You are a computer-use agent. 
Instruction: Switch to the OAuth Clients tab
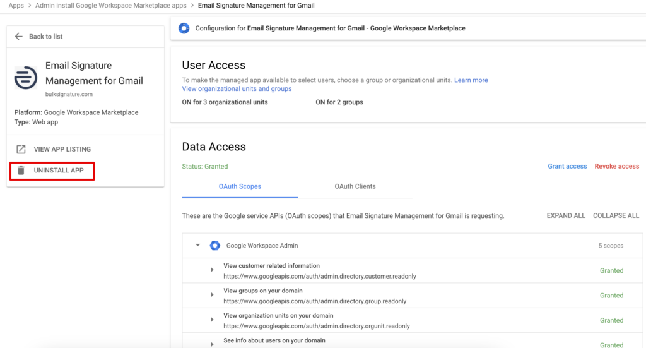(355, 186)
